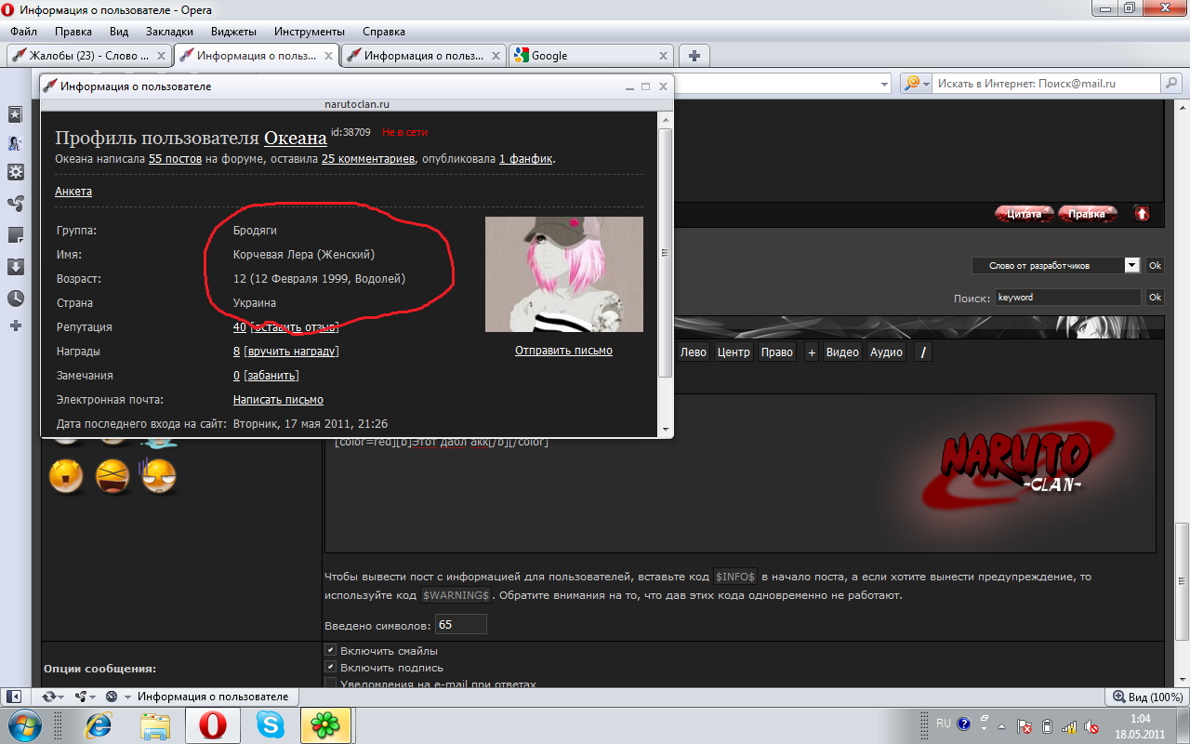The height and width of the screenshot is (744, 1190).
Task: Launch Internet Explorer from taskbar
Action: pyautogui.click(x=98, y=724)
